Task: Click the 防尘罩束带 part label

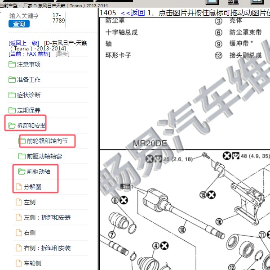Action: click(245, 32)
